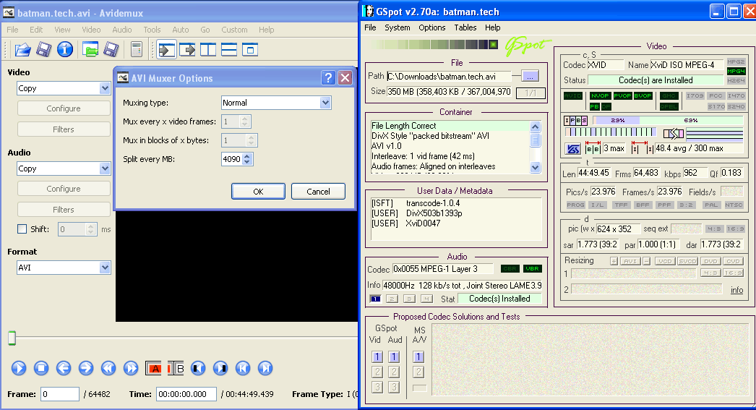Viewport: 756px width, 410px height.
Task: Click the GSpot progress bar gradient
Action: coord(435,44)
